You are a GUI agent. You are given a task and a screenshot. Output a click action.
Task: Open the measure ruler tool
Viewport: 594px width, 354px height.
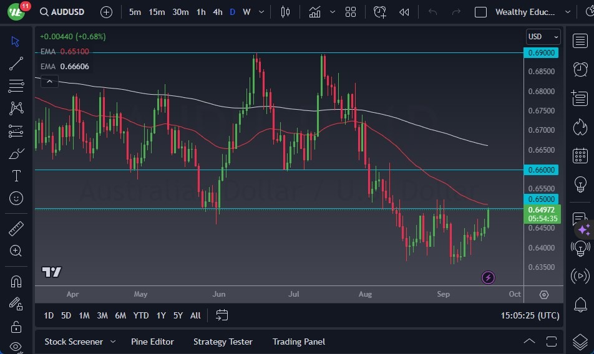tap(16, 229)
